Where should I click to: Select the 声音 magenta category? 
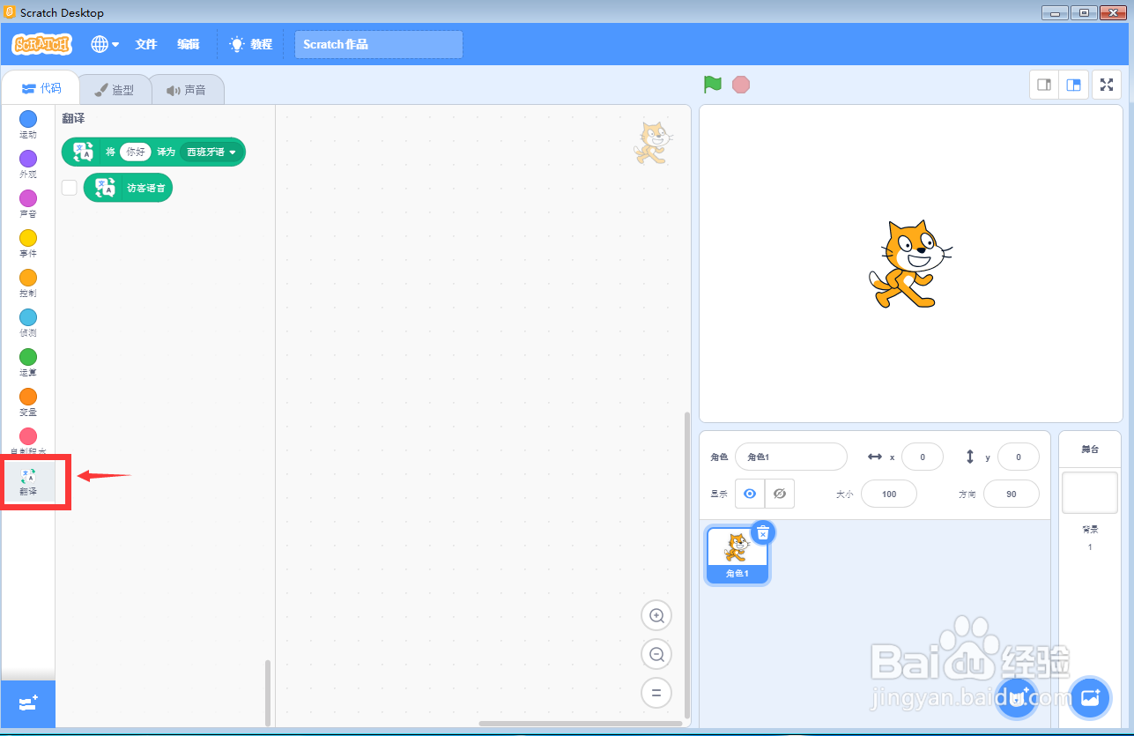(x=28, y=204)
